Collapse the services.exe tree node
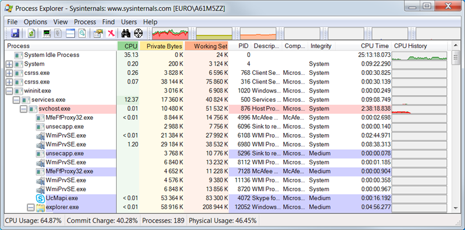Image resolution: width=465 pixels, height=230 pixels. click(x=17, y=100)
